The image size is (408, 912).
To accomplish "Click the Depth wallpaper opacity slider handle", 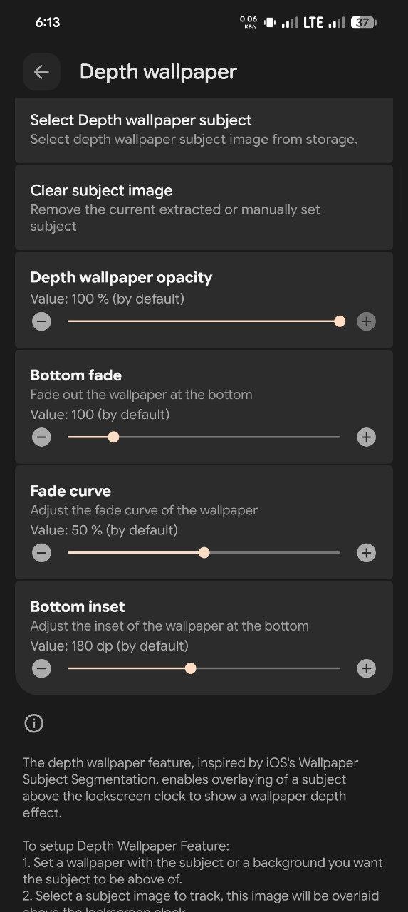I will point(340,321).
